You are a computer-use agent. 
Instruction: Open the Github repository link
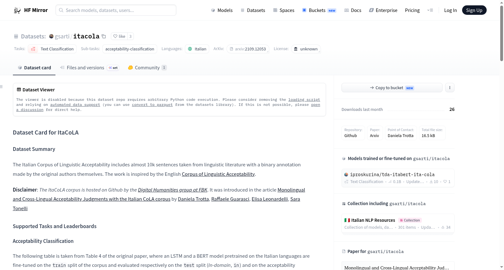click(x=353, y=133)
